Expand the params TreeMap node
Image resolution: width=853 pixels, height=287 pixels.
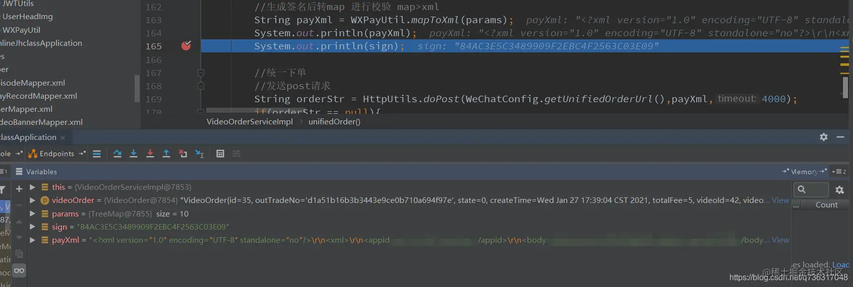tap(32, 213)
